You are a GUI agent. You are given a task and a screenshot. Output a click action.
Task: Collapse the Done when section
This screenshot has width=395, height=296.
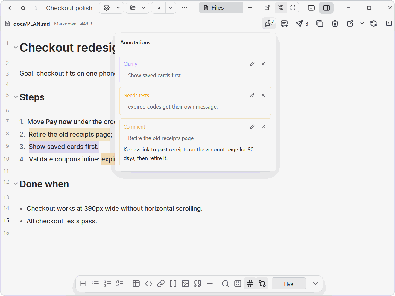coord(16,184)
